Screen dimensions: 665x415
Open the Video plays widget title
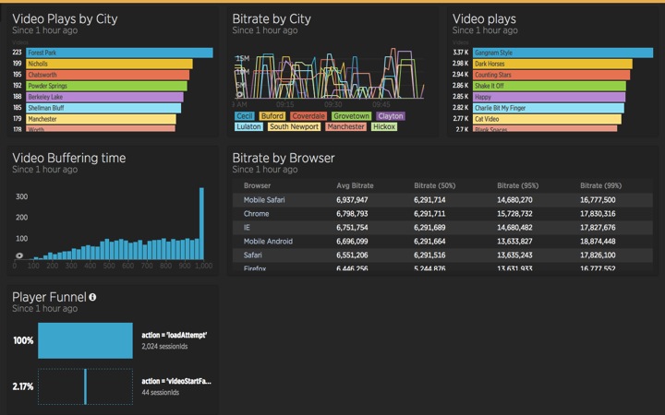[484, 19]
